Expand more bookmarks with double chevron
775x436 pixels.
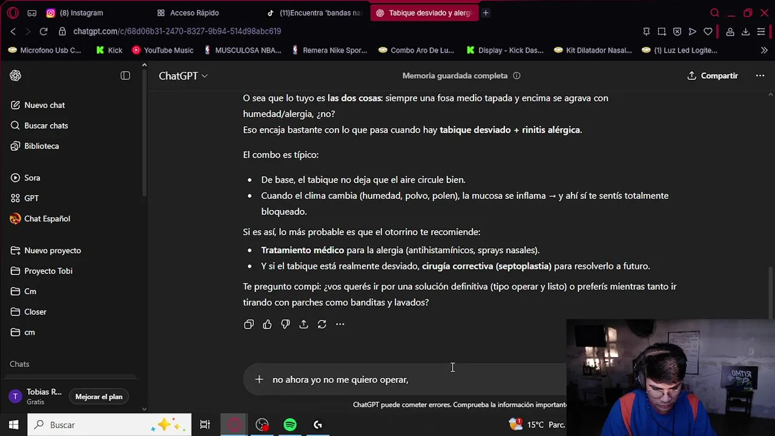764,50
